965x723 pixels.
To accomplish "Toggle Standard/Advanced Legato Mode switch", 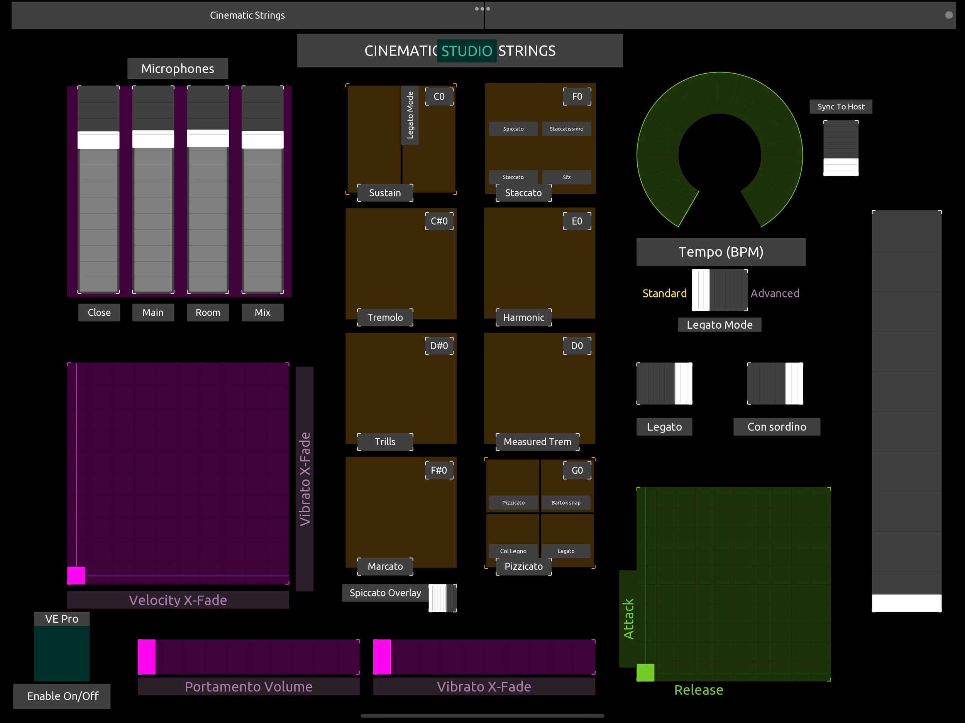I will pyautogui.click(x=720, y=290).
